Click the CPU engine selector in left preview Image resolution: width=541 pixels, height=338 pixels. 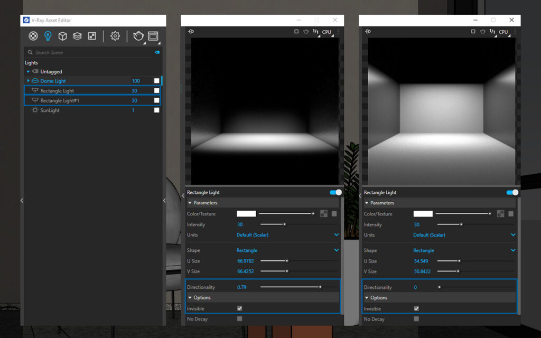point(327,32)
